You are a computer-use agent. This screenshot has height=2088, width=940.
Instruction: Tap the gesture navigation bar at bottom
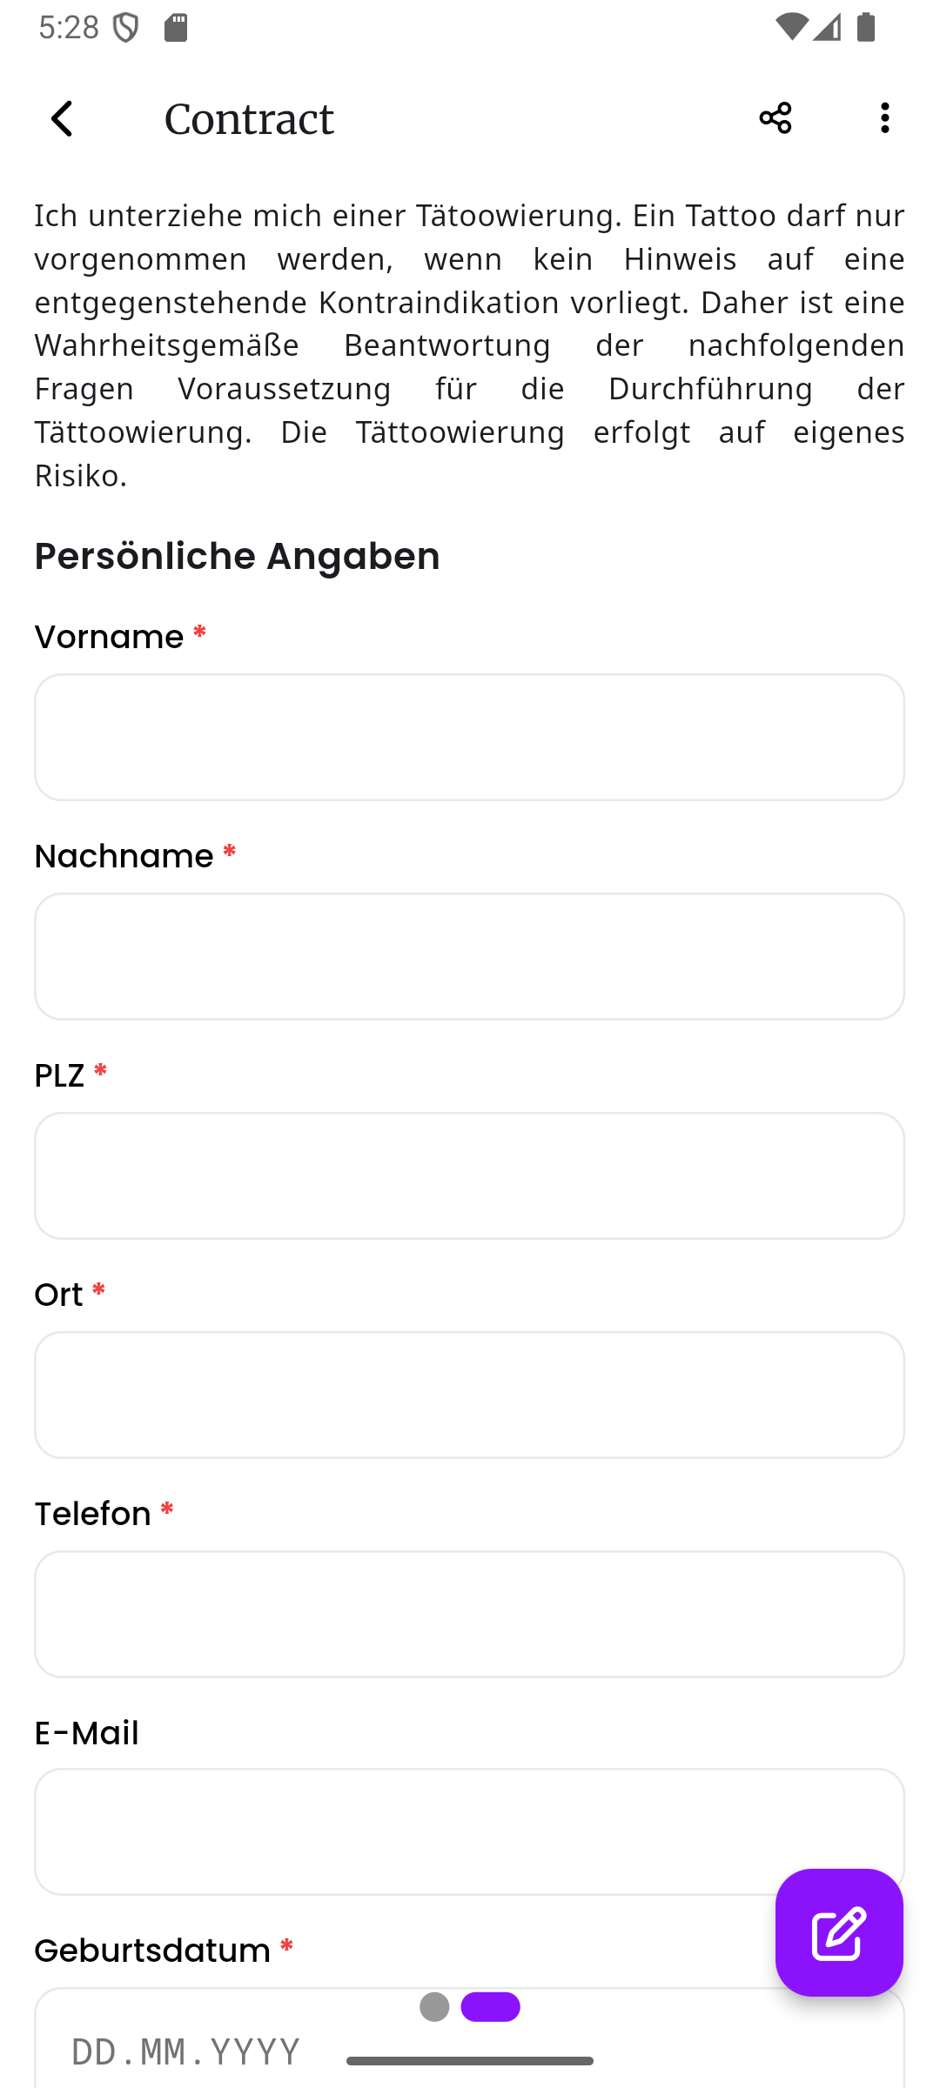(470, 2059)
